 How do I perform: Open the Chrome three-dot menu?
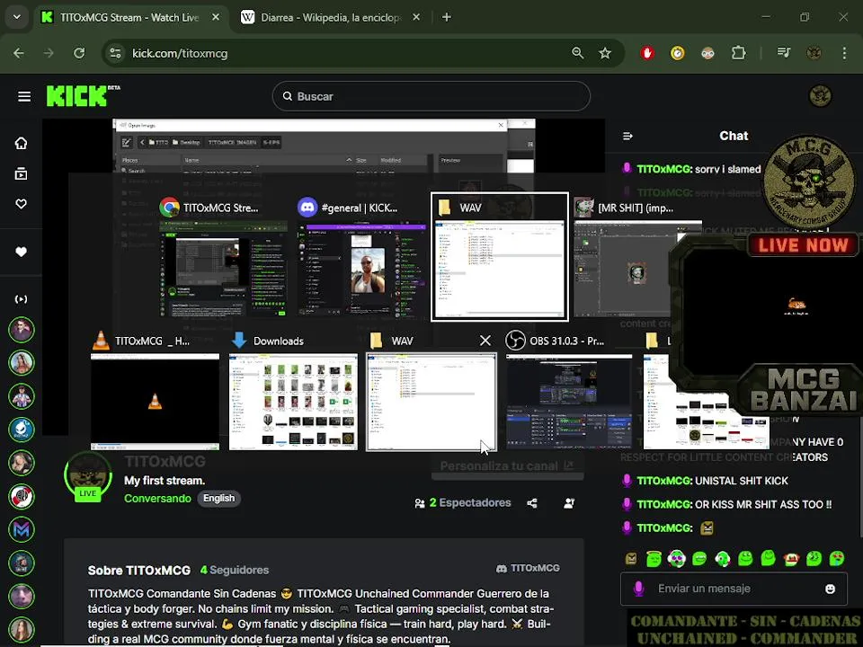pos(844,53)
